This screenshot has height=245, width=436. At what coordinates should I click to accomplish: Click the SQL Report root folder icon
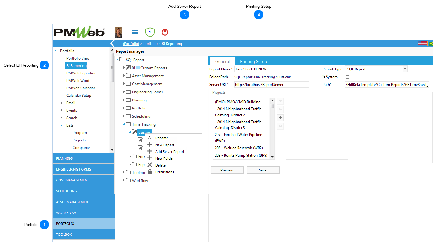click(x=122, y=60)
